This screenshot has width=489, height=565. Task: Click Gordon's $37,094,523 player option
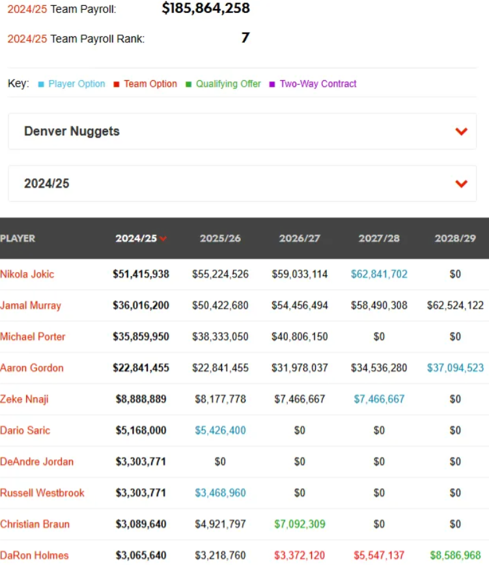pos(455,368)
